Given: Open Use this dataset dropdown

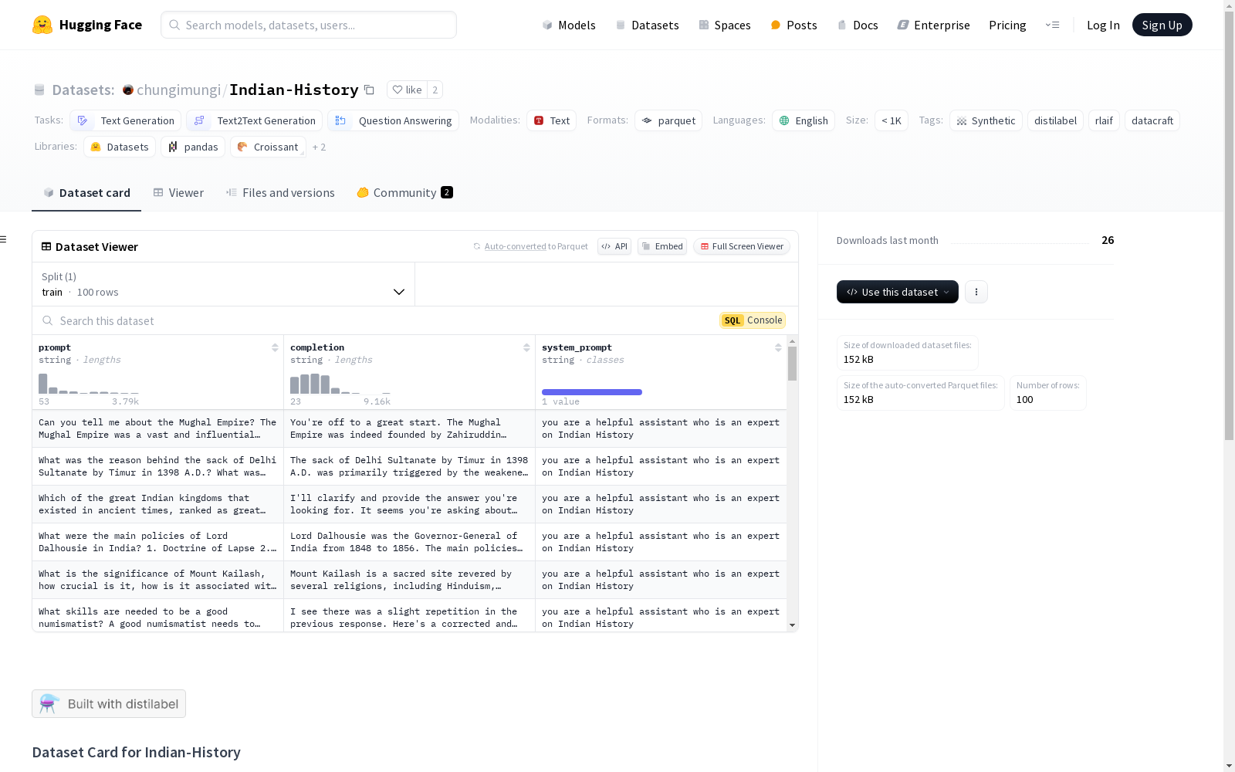Looking at the screenshot, I should [897, 292].
